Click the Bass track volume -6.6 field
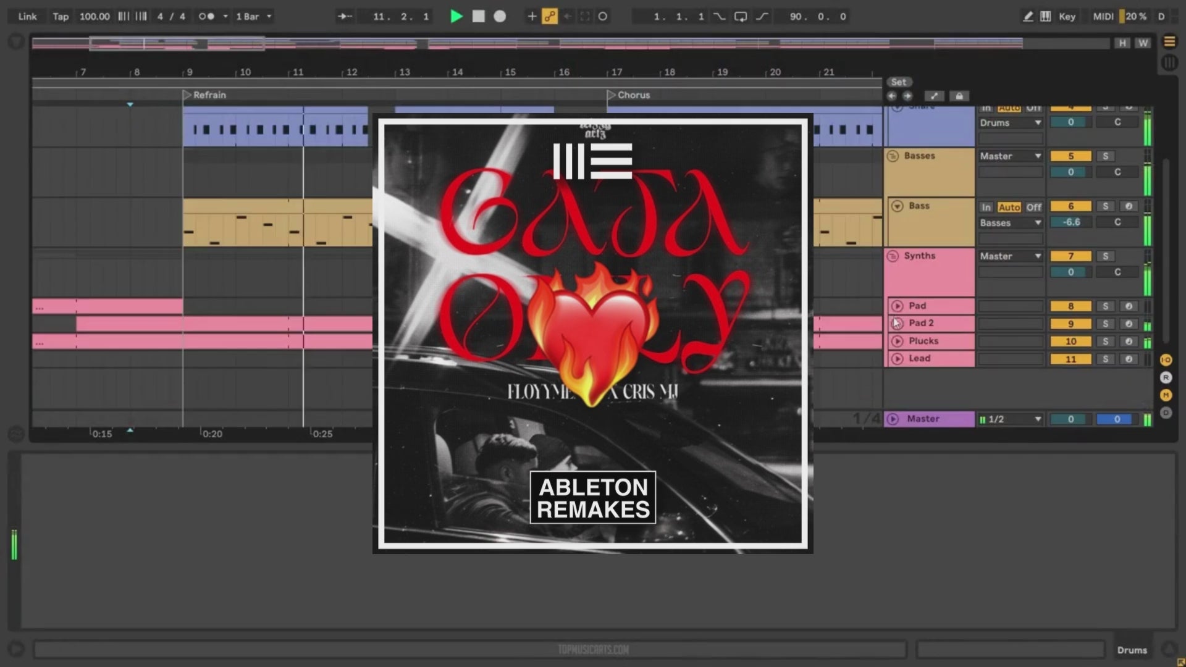This screenshot has height=667, width=1186. point(1070,222)
